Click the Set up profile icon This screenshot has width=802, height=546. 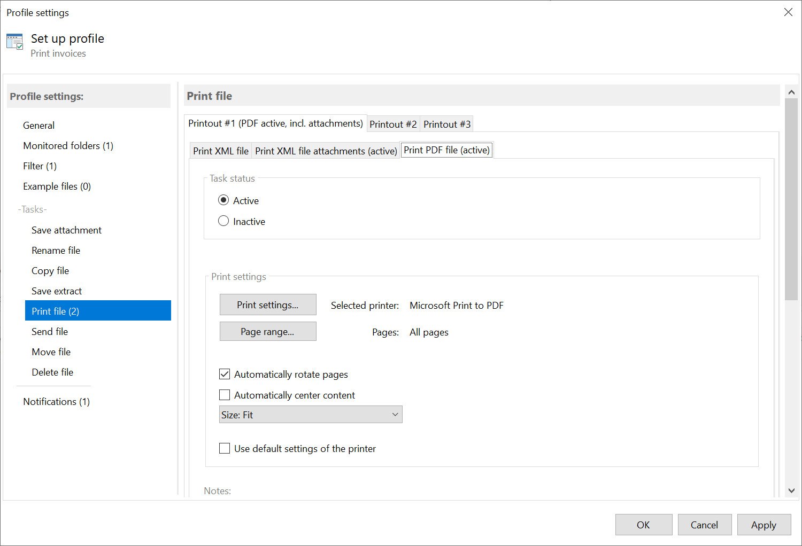pos(14,42)
